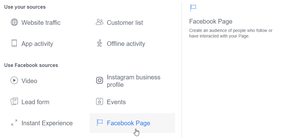Click the Instagram camera logo icon
Viewport: 282px width, 138px height.
click(x=100, y=80)
